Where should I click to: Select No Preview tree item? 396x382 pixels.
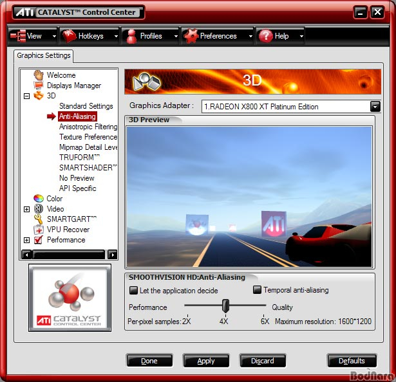click(77, 178)
